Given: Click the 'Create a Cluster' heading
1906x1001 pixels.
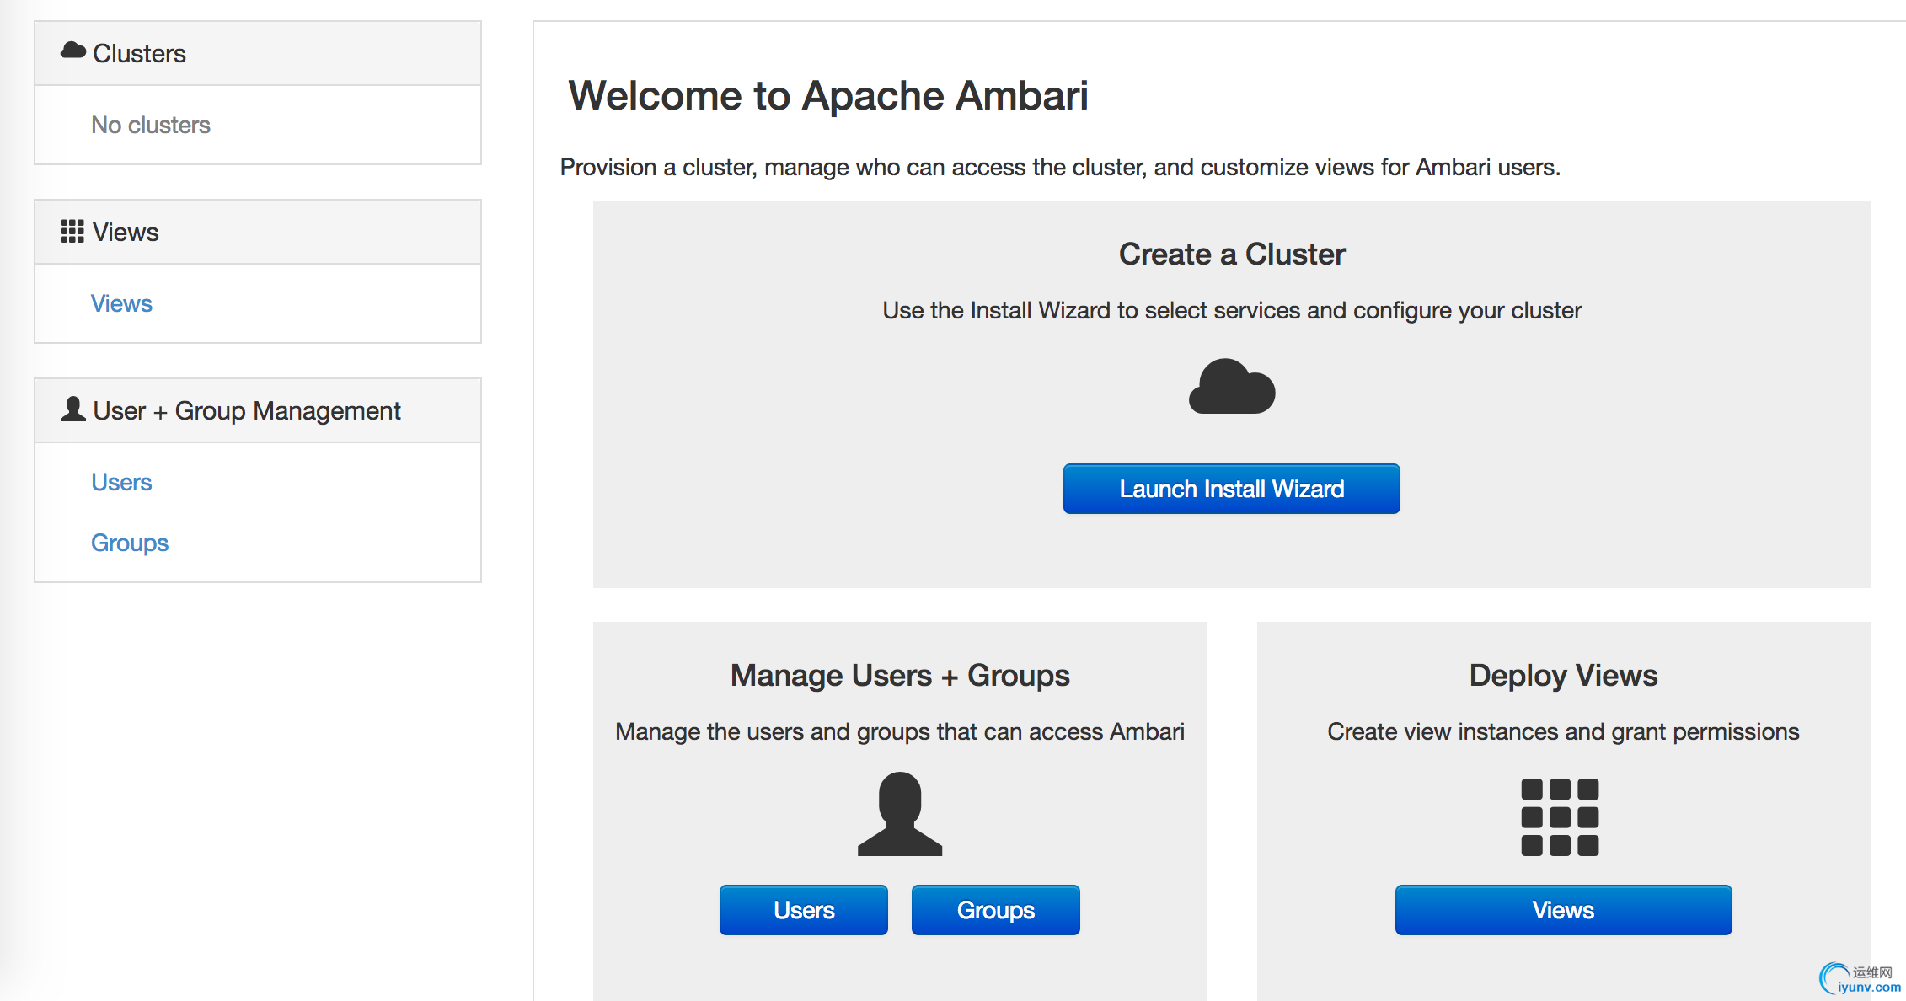Looking at the screenshot, I should [x=1232, y=254].
